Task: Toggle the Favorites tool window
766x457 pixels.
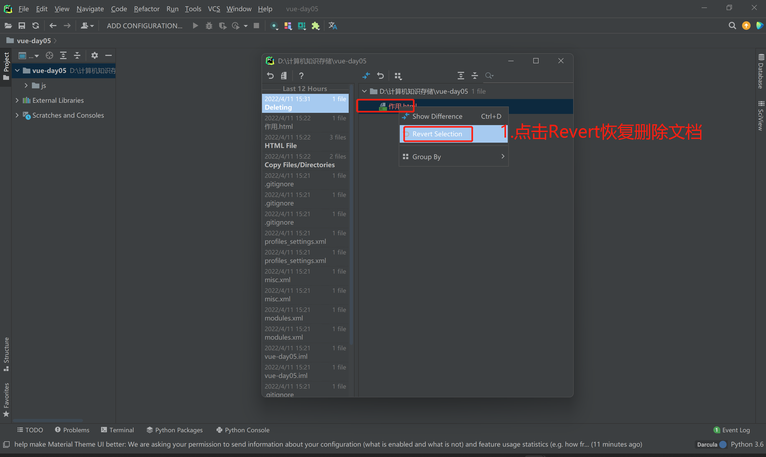Action: [6, 400]
